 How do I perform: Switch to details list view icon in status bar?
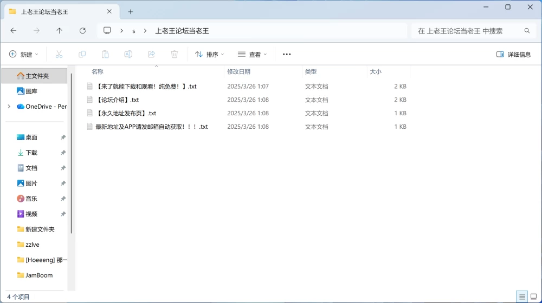(x=522, y=297)
